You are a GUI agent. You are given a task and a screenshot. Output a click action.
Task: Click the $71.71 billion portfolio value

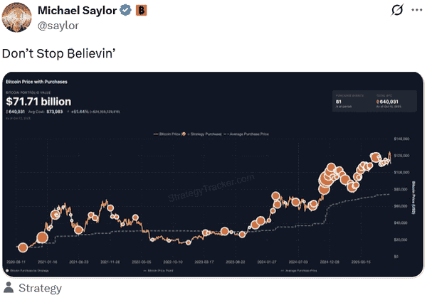(38, 101)
